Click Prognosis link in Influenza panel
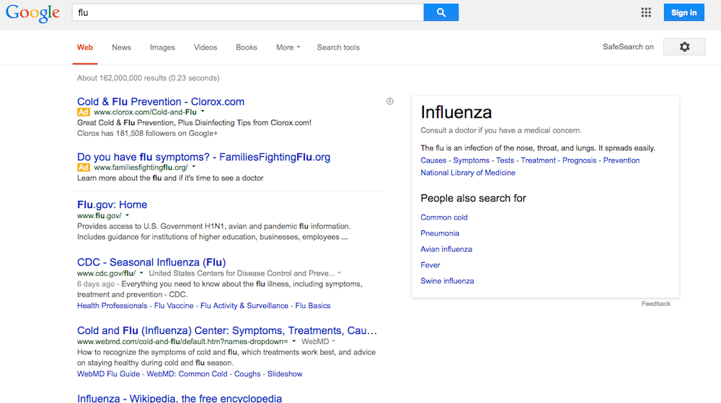 coord(580,160)
